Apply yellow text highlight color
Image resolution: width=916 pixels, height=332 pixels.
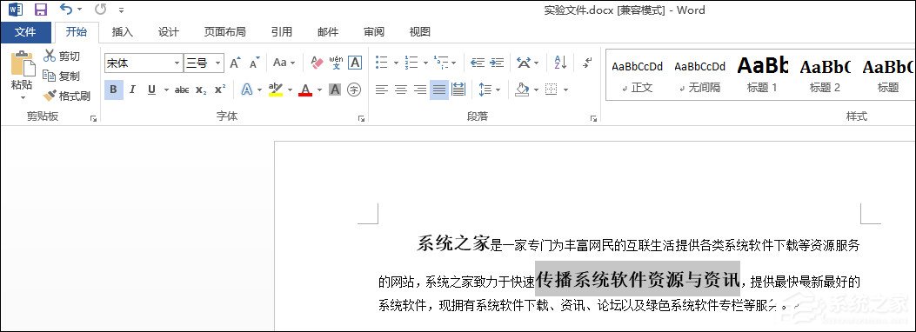[x=275, y=90]
